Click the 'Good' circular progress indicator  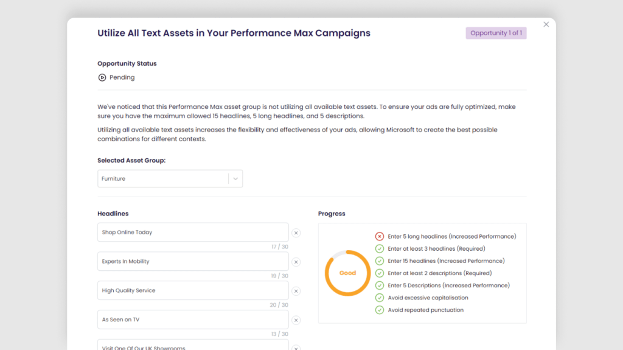click(347, 273)
